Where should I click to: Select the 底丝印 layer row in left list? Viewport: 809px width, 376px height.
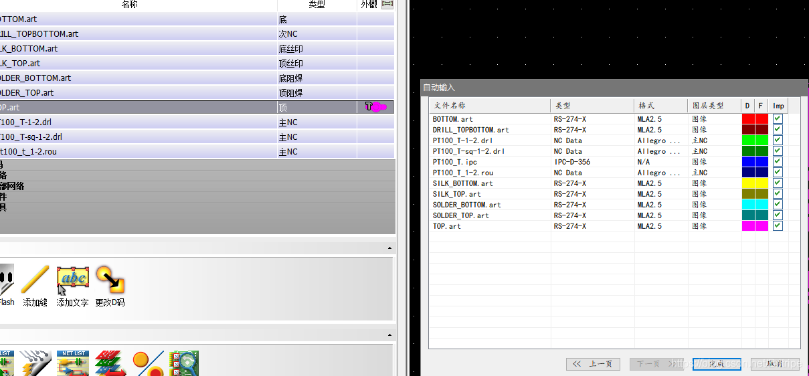tap(197, 49)
